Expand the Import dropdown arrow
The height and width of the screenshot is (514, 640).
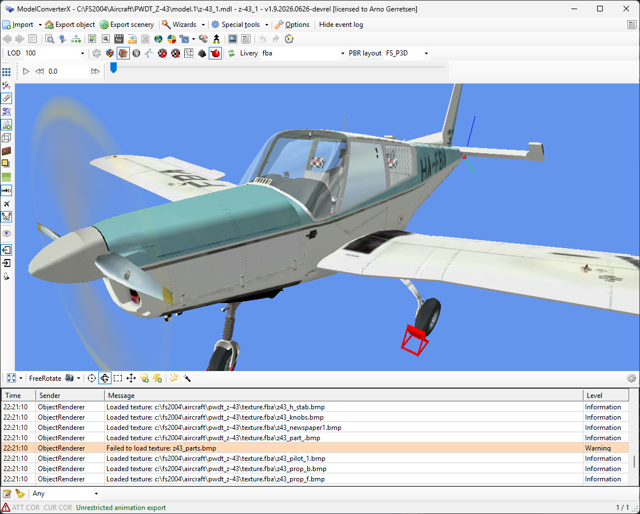(x=40, y=25)
